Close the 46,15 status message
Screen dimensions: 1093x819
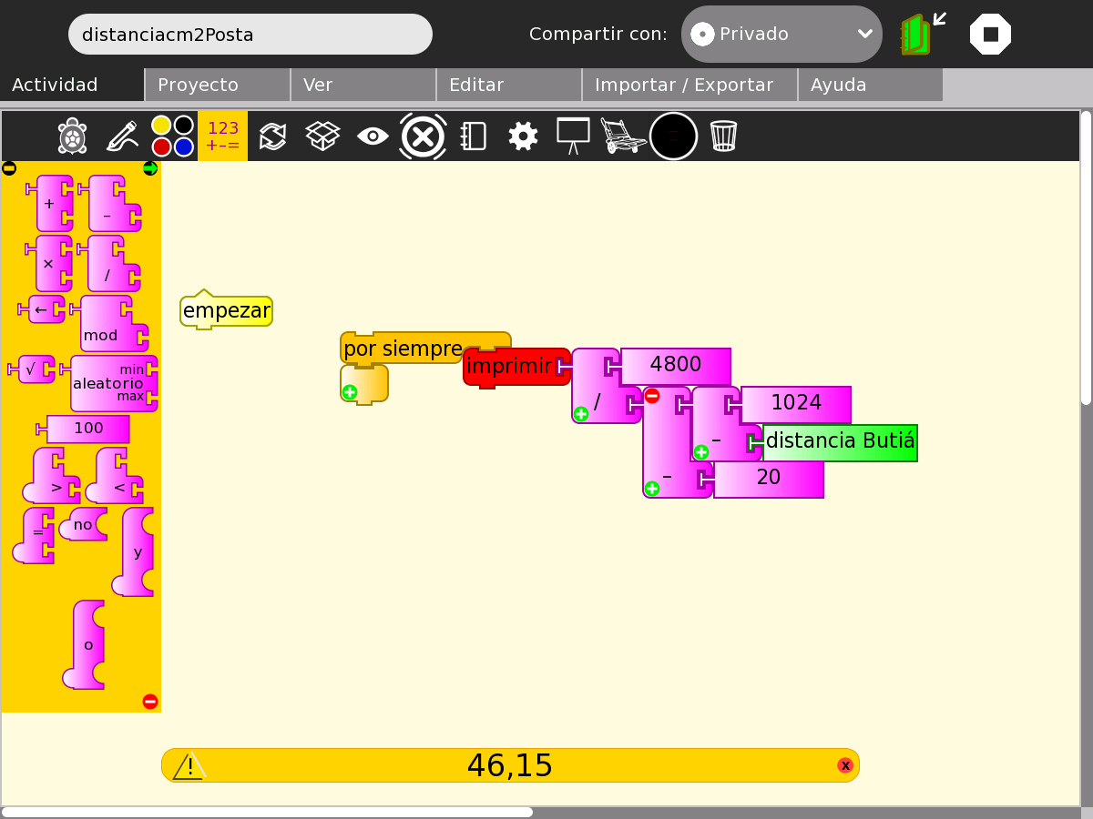(x=845, y=765)
